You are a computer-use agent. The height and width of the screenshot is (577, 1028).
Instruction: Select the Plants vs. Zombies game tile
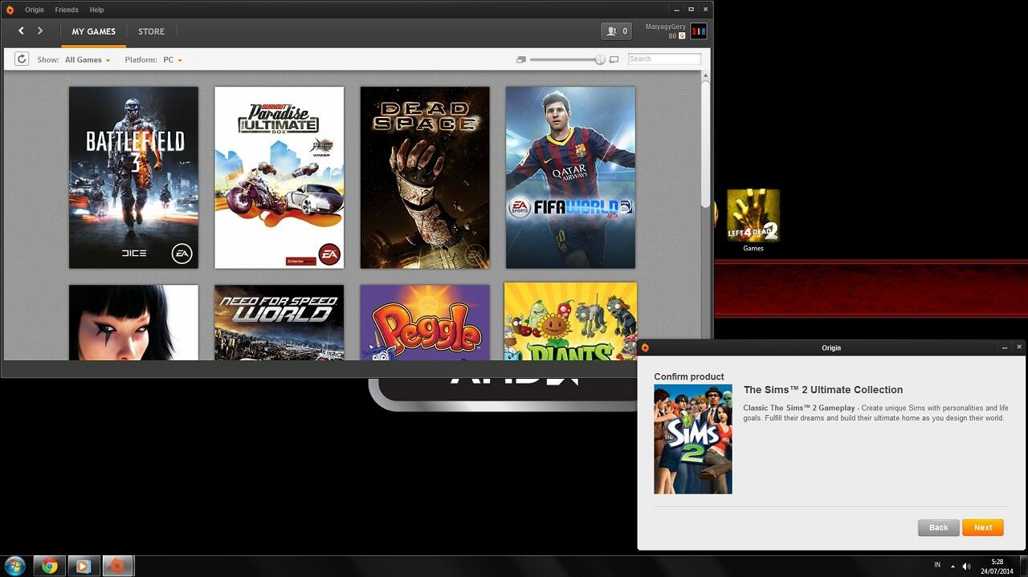click(x=570, y=321)
